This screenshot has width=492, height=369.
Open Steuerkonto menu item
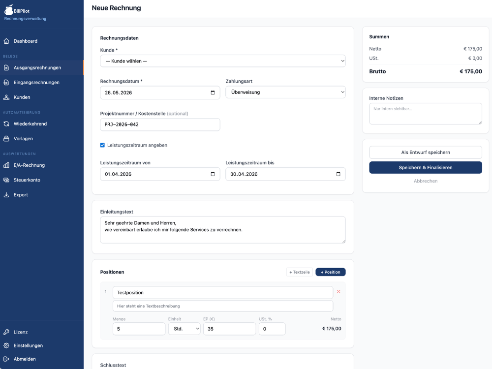pyautogui.click(x=42, y=180)
